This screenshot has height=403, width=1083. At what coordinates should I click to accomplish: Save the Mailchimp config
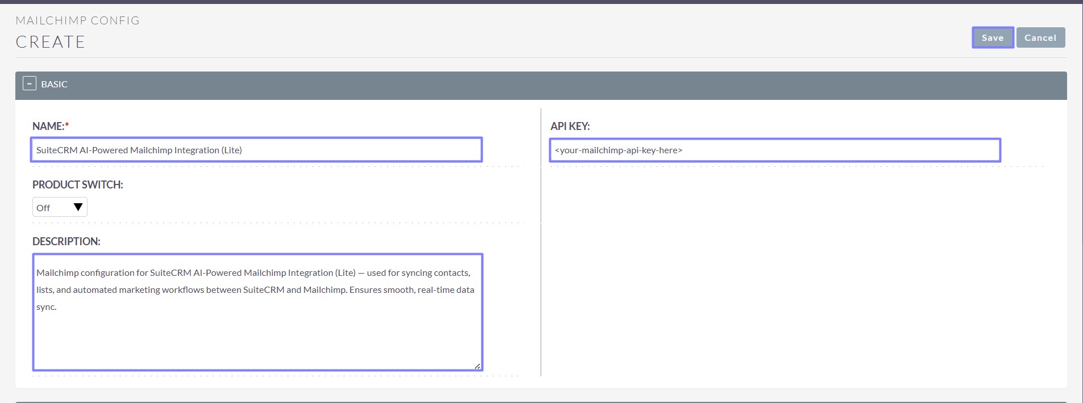992,38
